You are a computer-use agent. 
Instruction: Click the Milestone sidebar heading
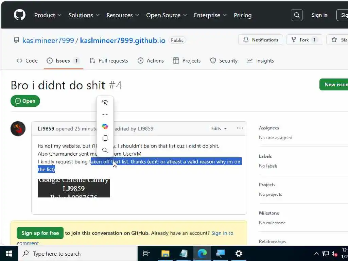pyautogui.click(x=269, y=213)
